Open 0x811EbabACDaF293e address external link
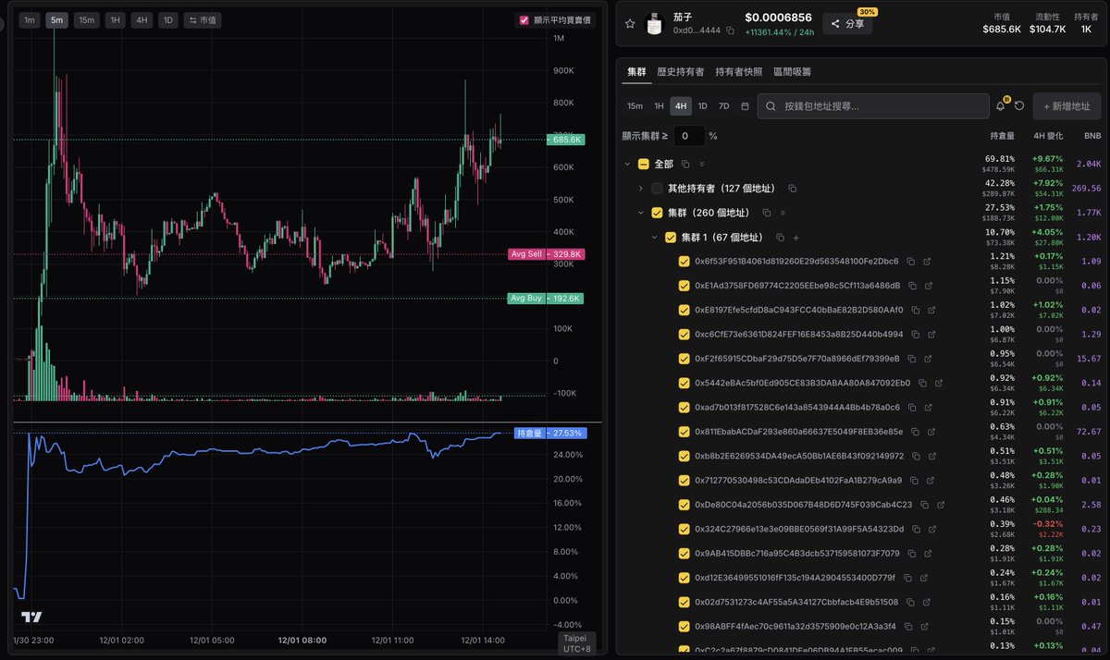 (931, 432)
